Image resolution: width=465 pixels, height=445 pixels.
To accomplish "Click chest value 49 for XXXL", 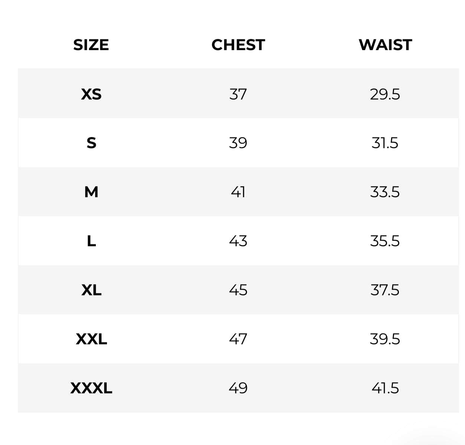I will click(x=238, y=388).
